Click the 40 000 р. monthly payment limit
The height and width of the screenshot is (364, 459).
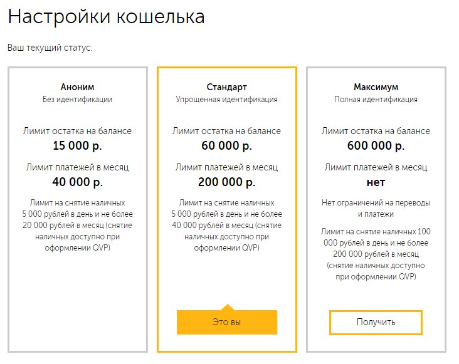(78, 183)
